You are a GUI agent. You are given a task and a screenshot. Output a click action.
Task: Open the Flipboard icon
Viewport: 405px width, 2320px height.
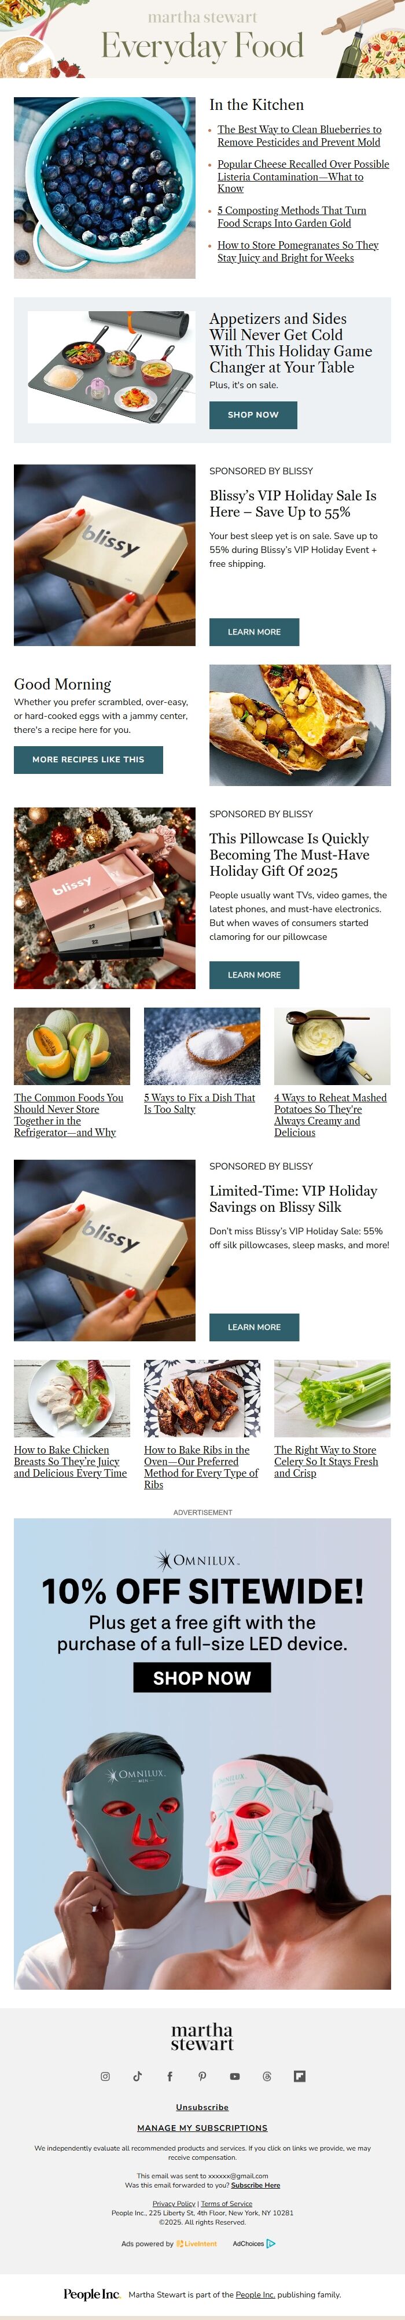(x=300, y=2076)
